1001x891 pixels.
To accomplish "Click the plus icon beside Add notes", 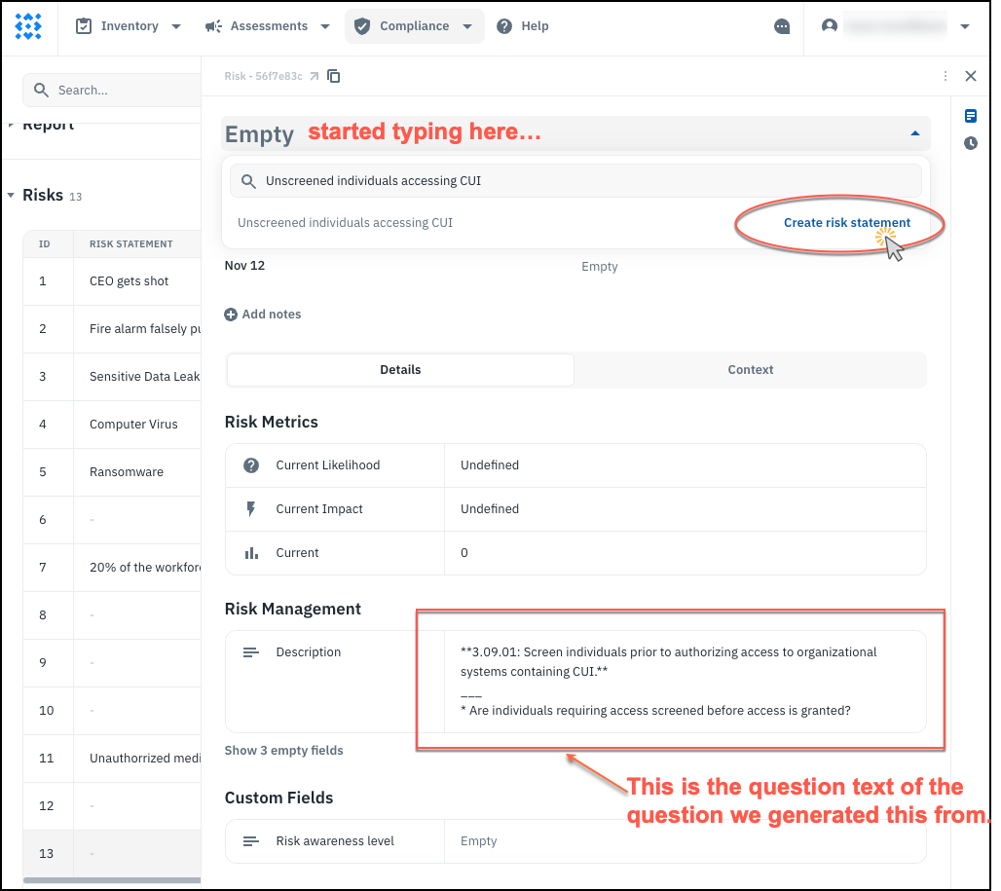I will (x=231, y=315).
